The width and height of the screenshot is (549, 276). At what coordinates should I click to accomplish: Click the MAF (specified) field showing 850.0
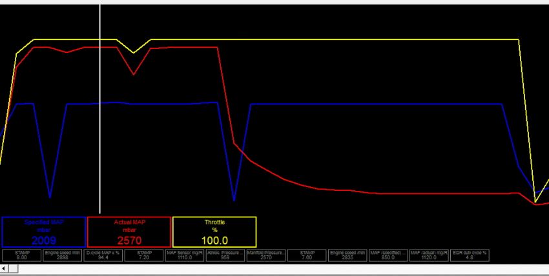tap(388, 255)
